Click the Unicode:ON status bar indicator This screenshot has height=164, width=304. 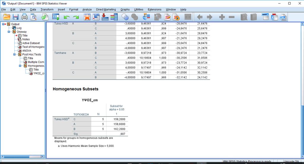coord(291,161)
